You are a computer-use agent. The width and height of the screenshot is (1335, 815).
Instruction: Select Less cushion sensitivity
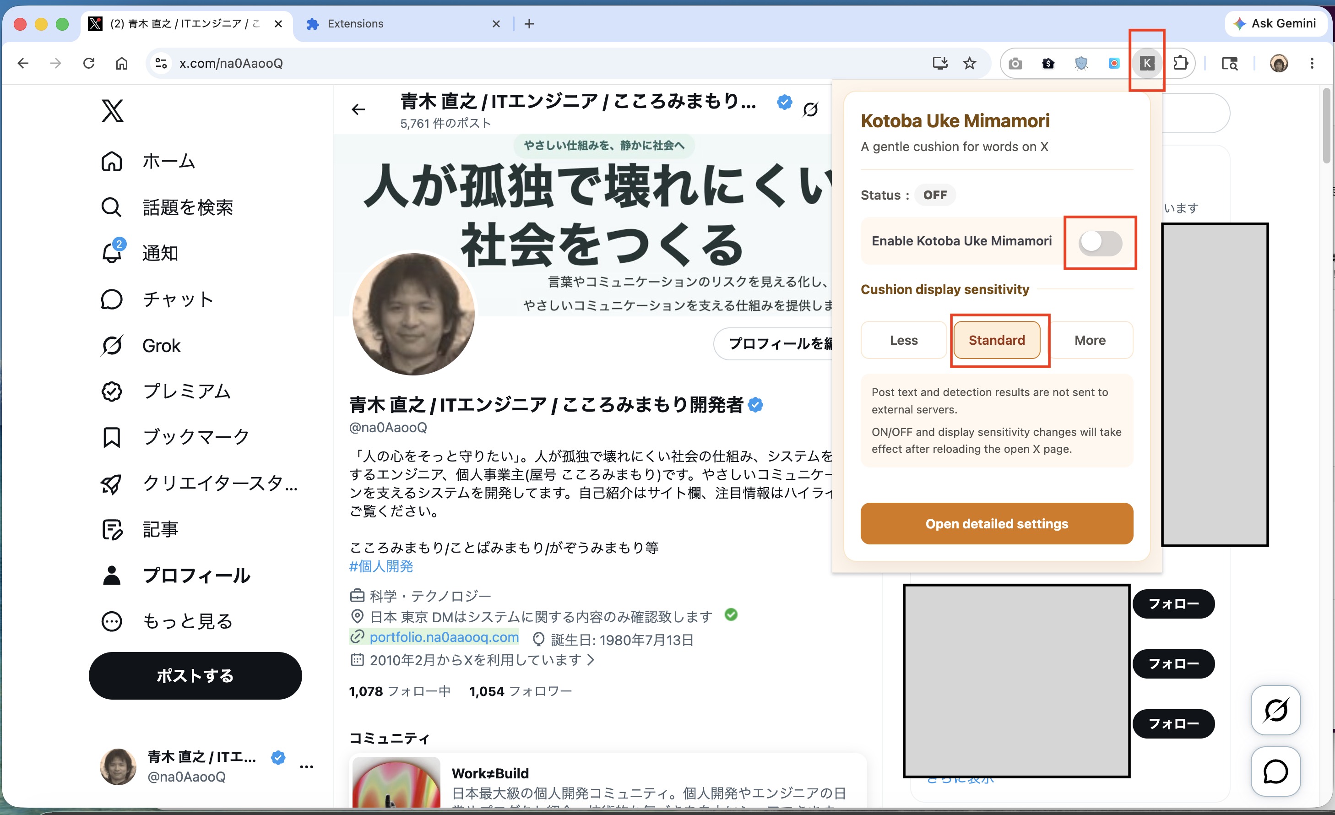point(904,340)
